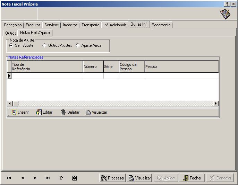Click the empty Tipo de Referência cell
The image size is (238, 185).
click(47, 76)
